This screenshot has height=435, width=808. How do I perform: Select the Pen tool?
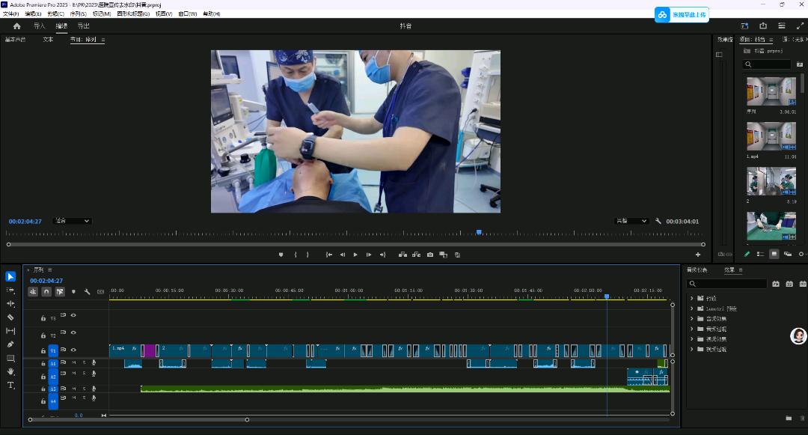[x=10, y=344]
